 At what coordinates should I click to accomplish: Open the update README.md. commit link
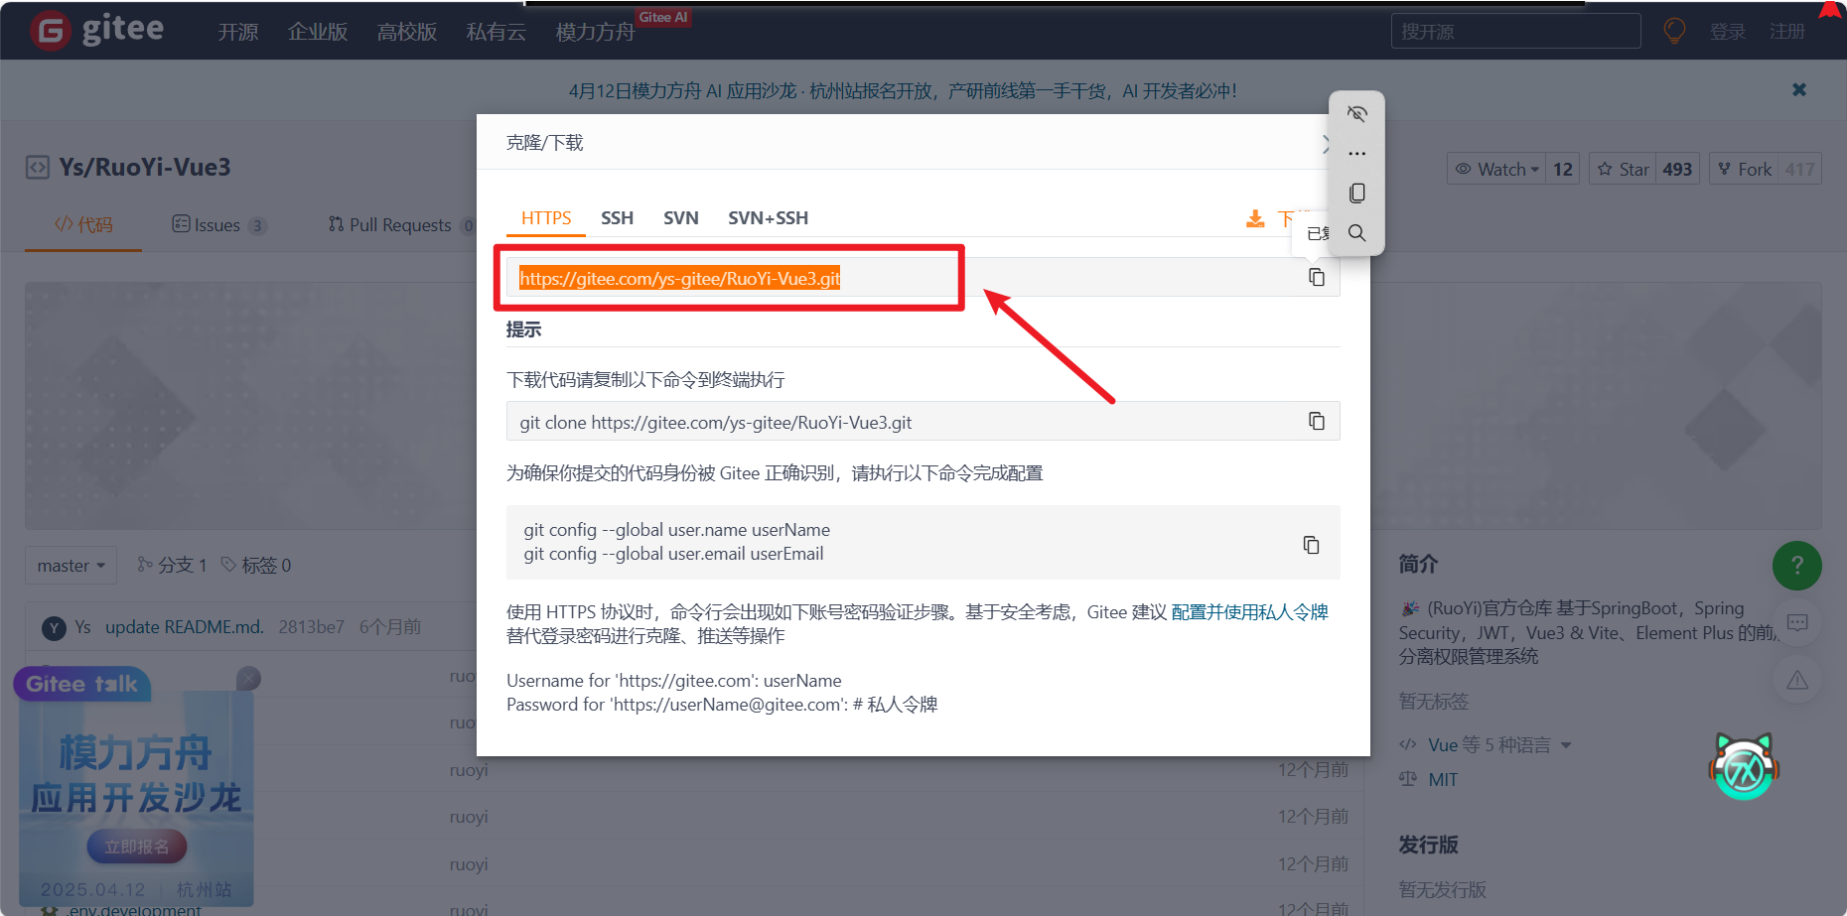point(185,627)
